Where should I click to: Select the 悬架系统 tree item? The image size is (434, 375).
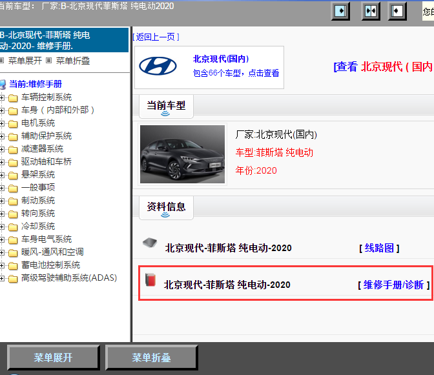tap(38, 175)
